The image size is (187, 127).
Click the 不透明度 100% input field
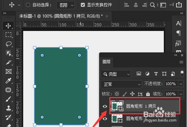pos(171,84)
